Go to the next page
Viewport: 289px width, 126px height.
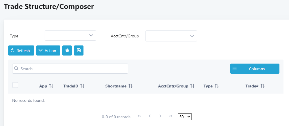point(160,116)
